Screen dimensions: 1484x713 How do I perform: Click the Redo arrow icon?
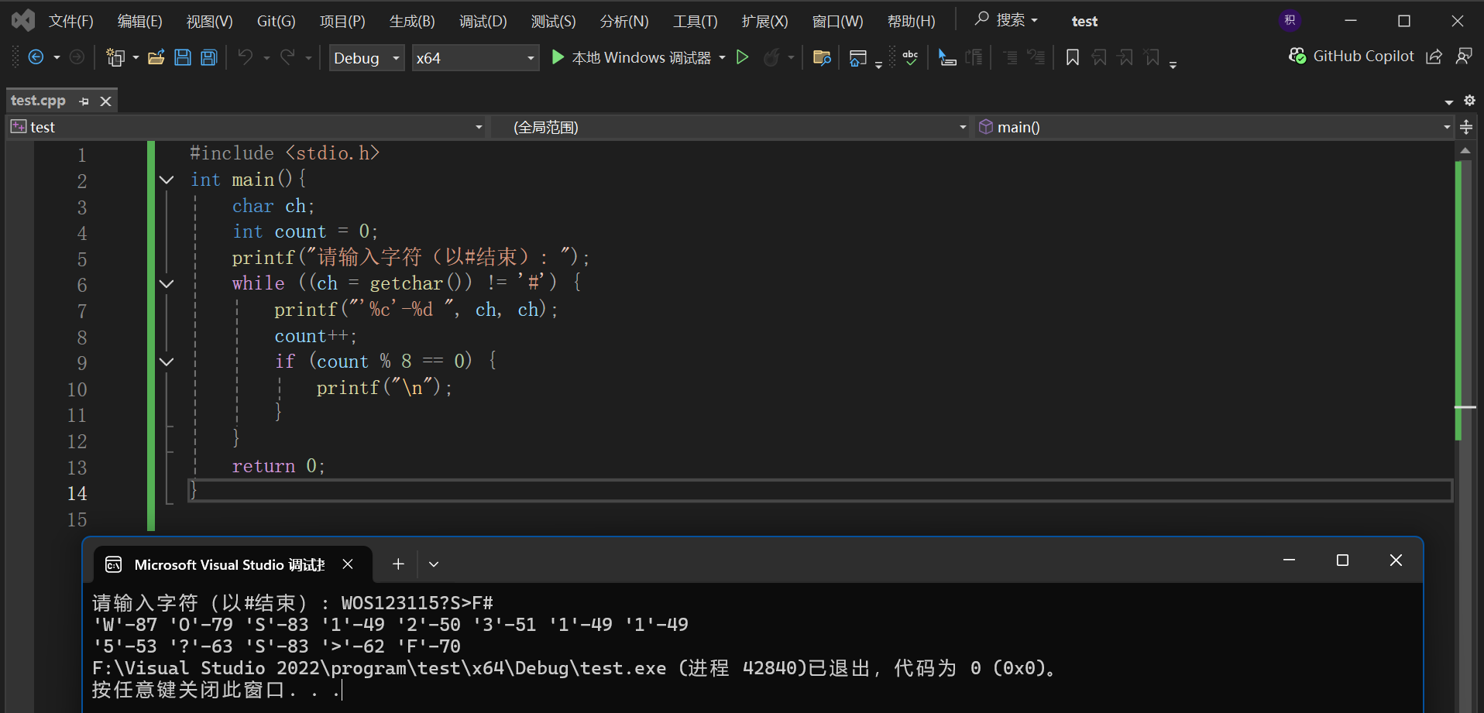(x=287, y=57)
